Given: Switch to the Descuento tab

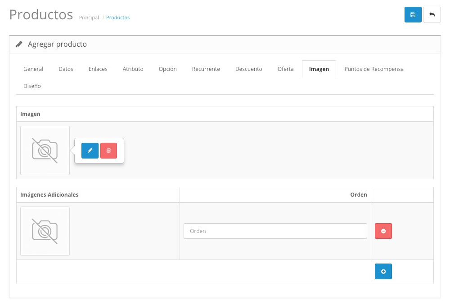Looking at the screenshot, I should (x=248, y=69).
